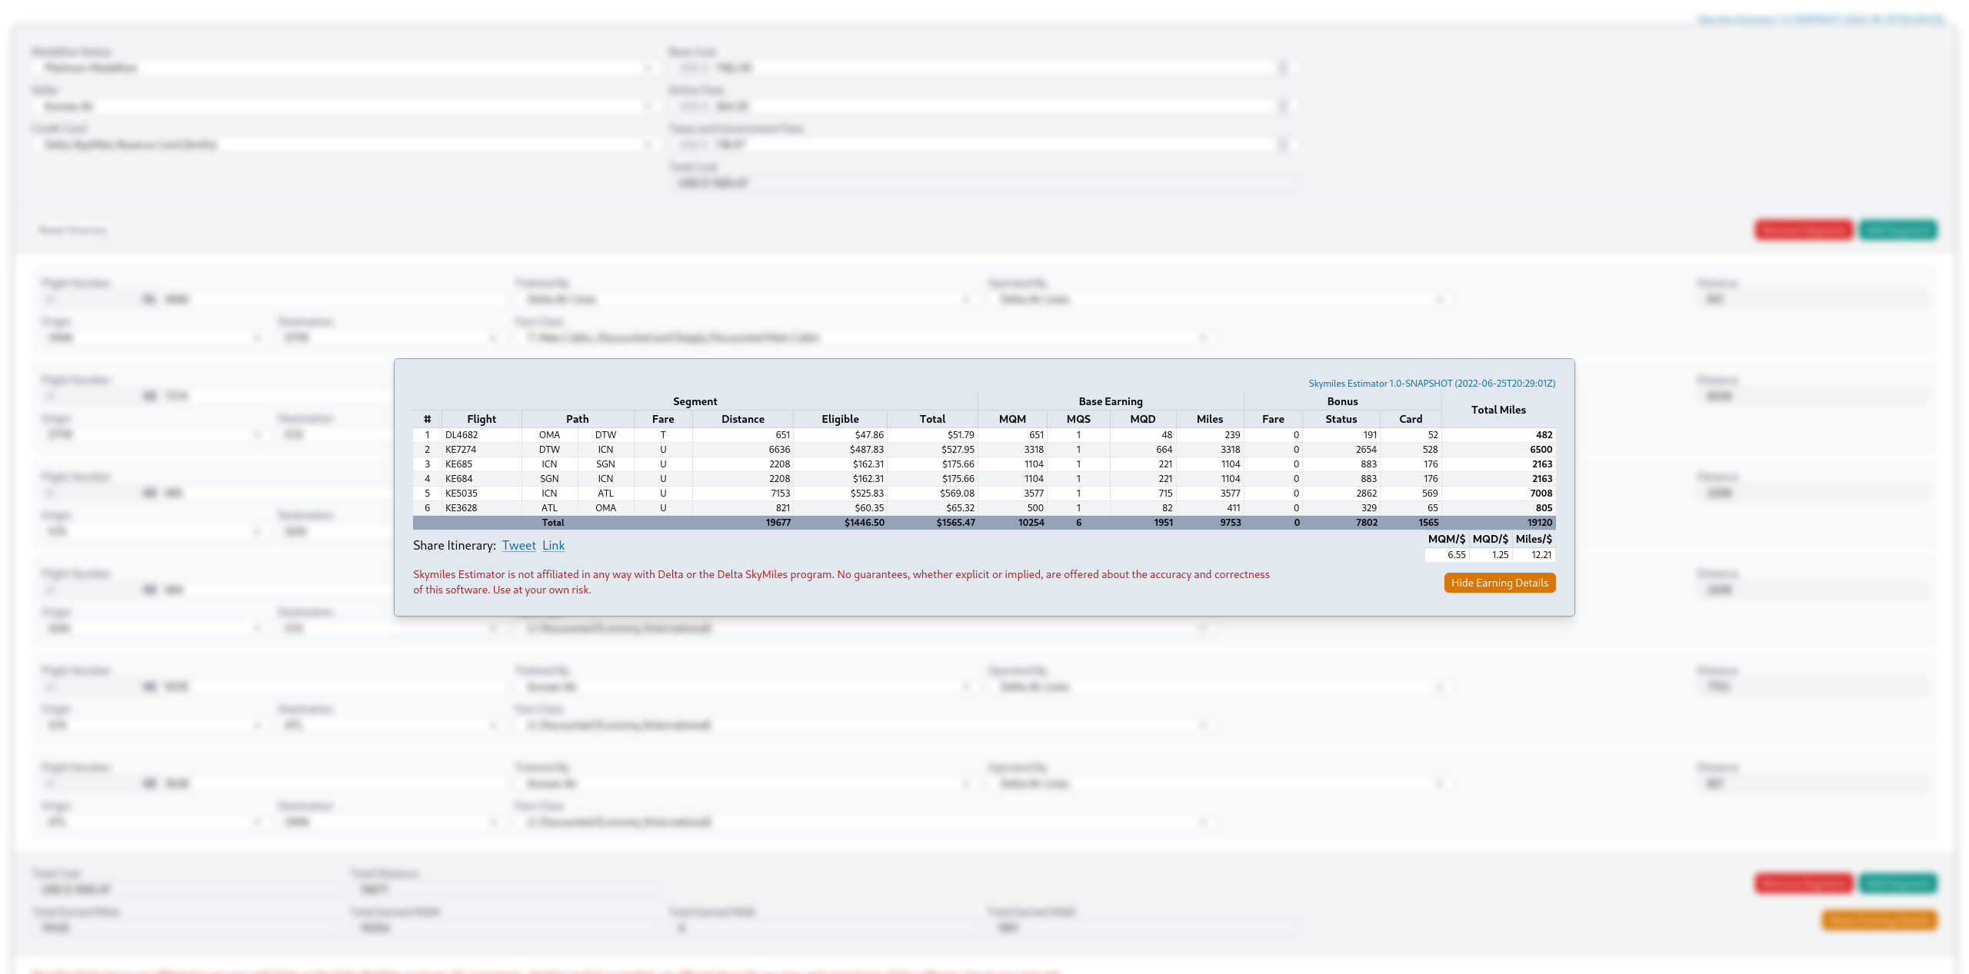Click the Reset Itinerary button

point(73,229)
